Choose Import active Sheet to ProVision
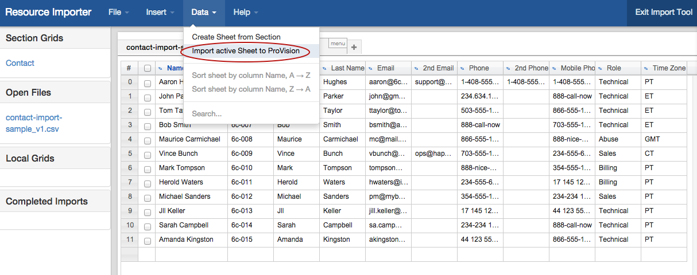Viewport: 697px width, 275px height. 246,51
